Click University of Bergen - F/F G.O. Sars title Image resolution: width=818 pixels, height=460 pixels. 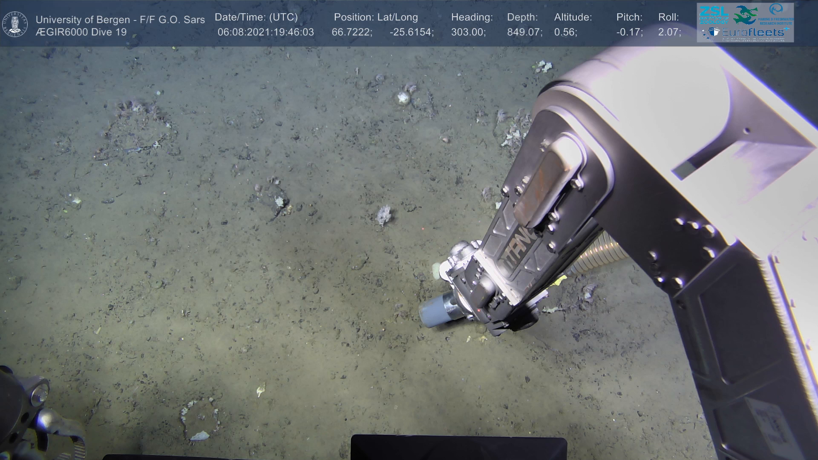[x=120, y=20]
